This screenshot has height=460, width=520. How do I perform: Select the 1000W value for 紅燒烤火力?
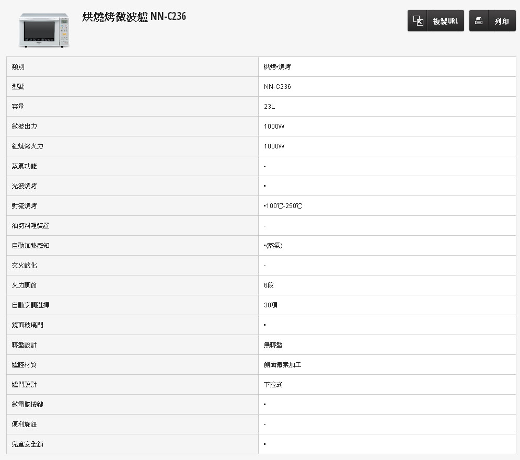click(274, 146)
